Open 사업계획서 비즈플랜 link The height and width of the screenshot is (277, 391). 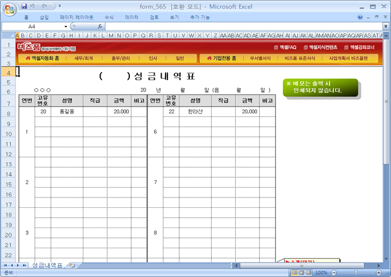tap(348, 58)
